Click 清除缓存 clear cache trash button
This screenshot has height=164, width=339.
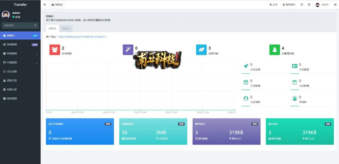pos(289,5)
